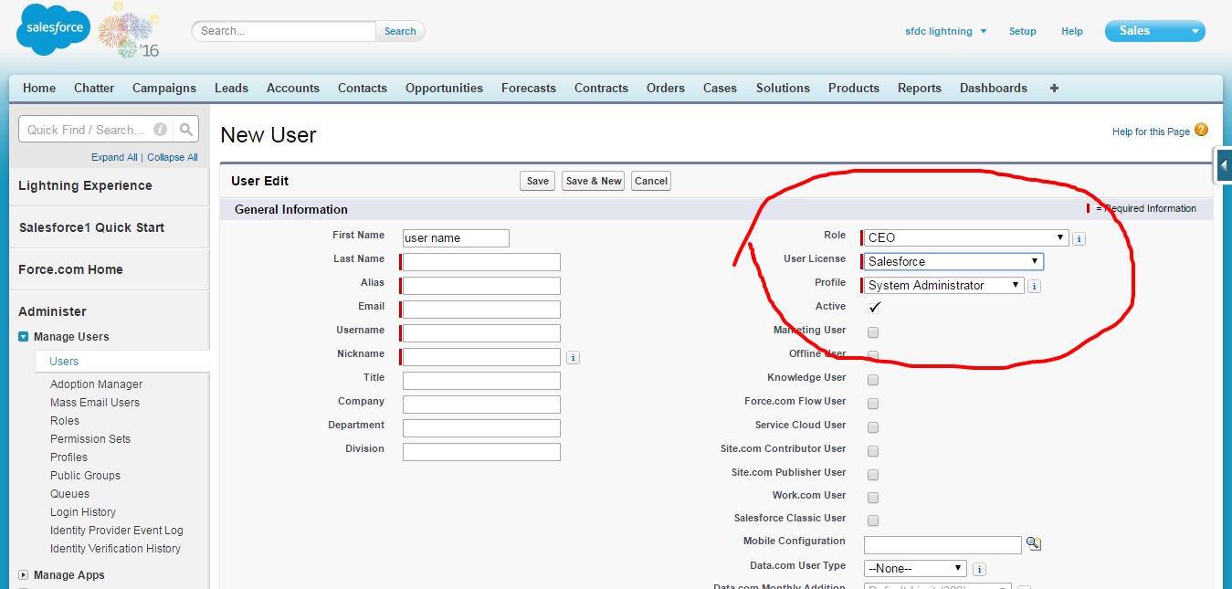This screenshot has height=589, width=1232.
Task: Enable the Marketing User checkbox
Action: coord(873,332)
